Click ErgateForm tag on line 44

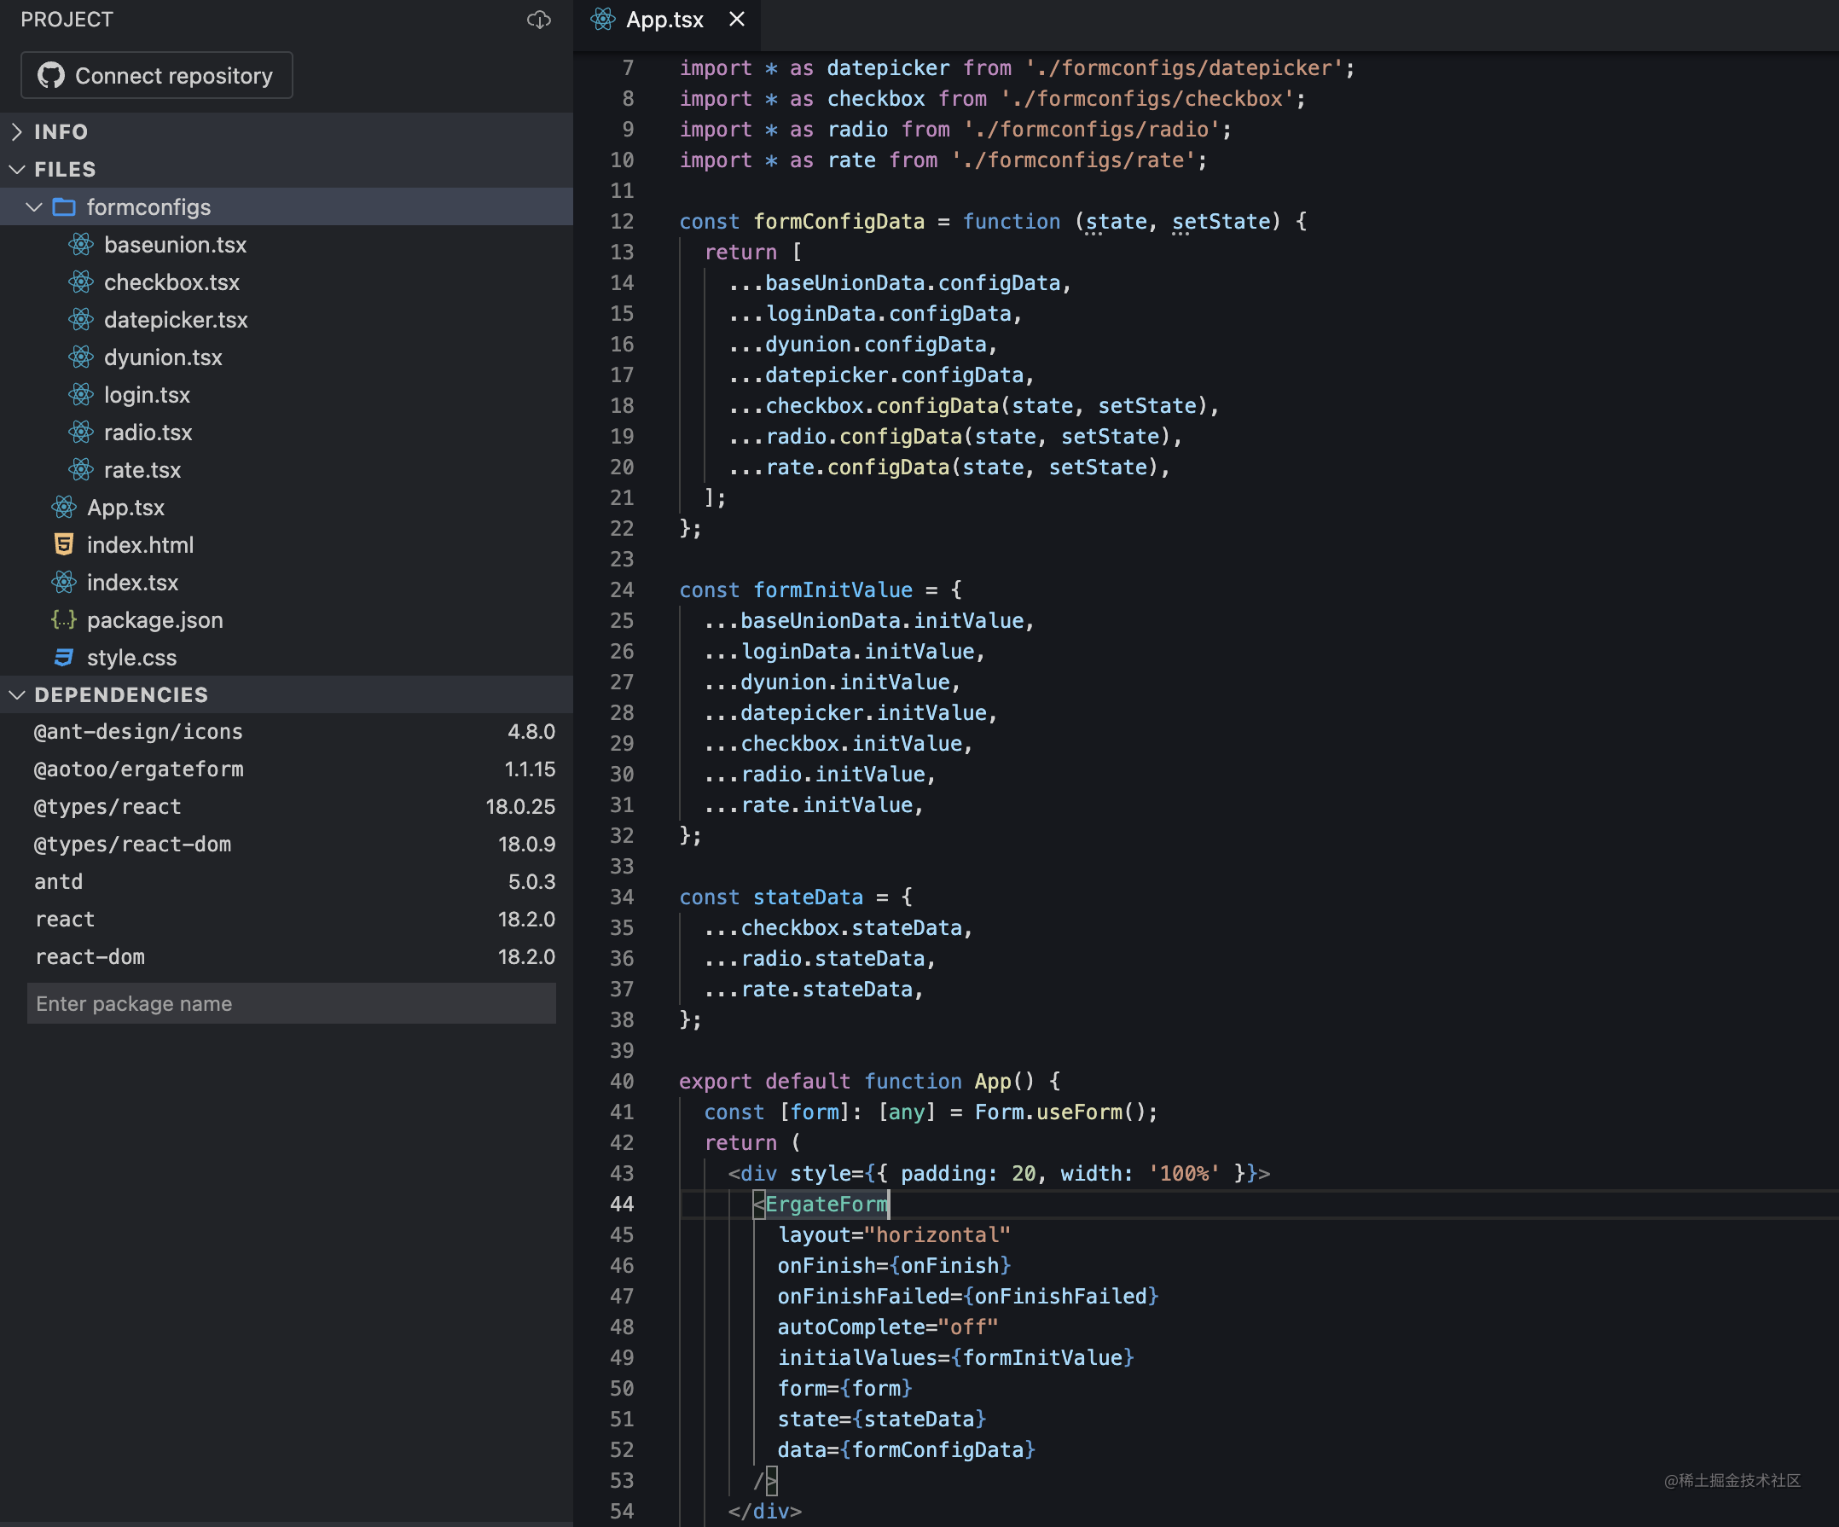(827, 1205)
